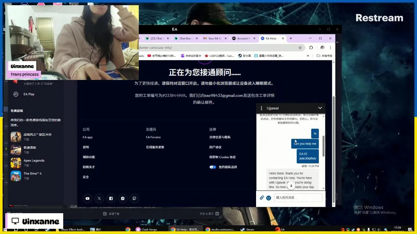Open the 法律信息与隐私 link

pyautogui.click(x=220, y=137)
